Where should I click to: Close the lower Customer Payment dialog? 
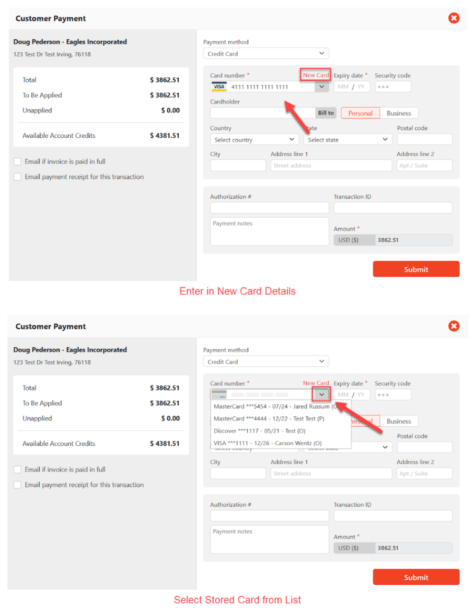click(454, 326)
